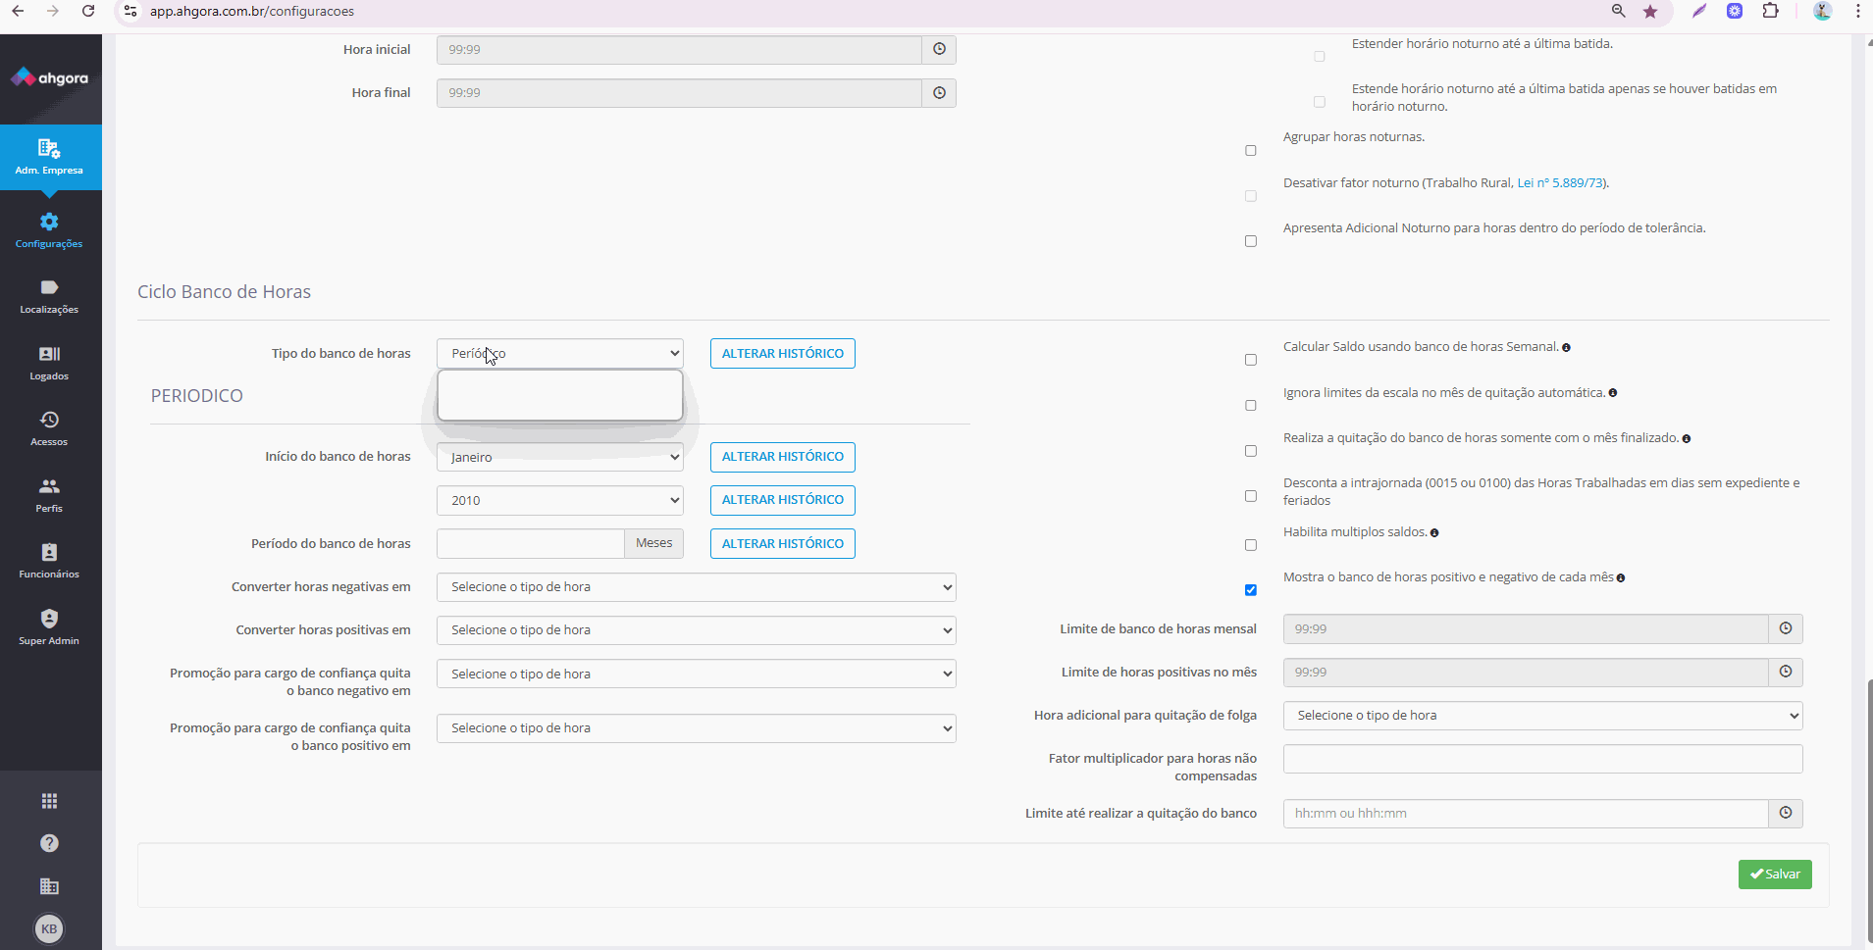
Task: Open browser zoom magnifier icon
Action: pos(1619,12)
